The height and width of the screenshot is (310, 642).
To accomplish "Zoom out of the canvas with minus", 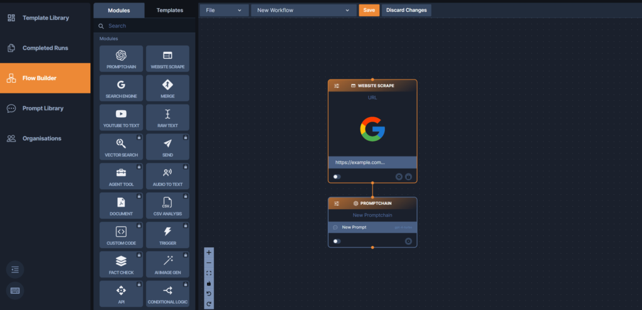I will tap(209, 262).
